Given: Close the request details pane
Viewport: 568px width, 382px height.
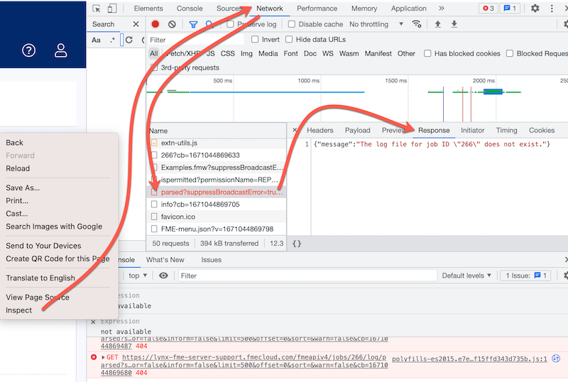Looking at the screenshot, I should pyautogui.click(x=295, y=130).
